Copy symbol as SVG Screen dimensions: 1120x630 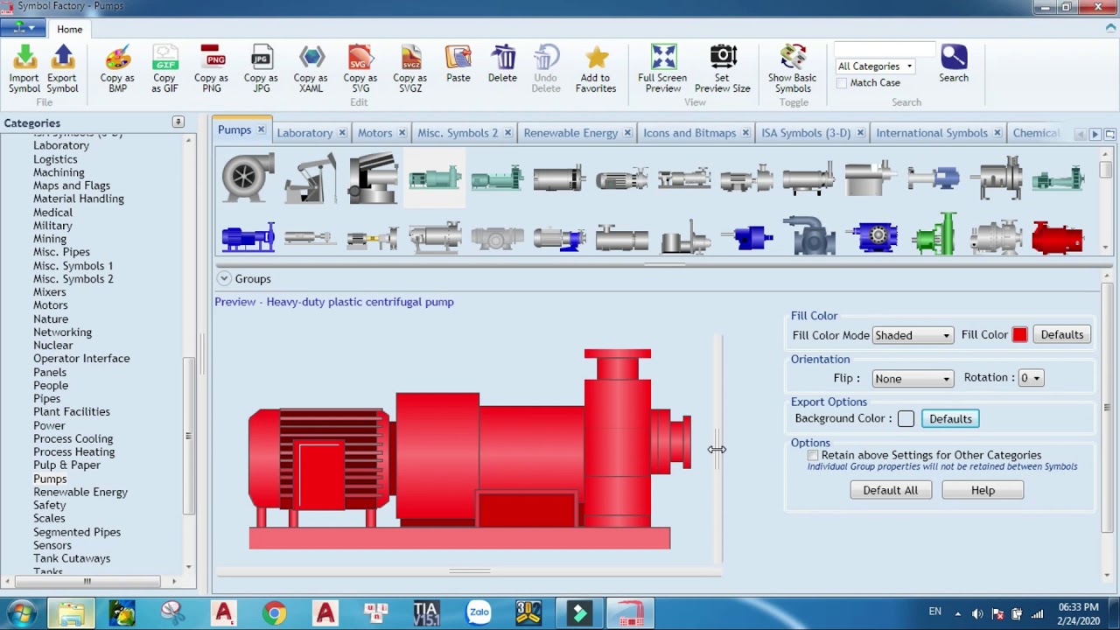(360, 68)
